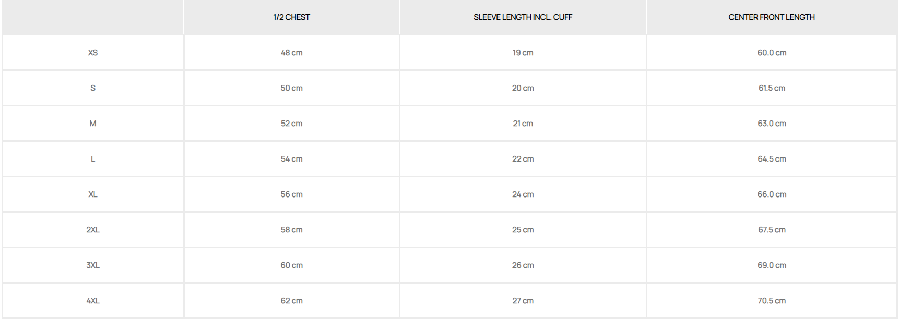The width and height of the screenshot is (899, 320).
Task: Click the 52 cm chest measurement
Action: 291,124
